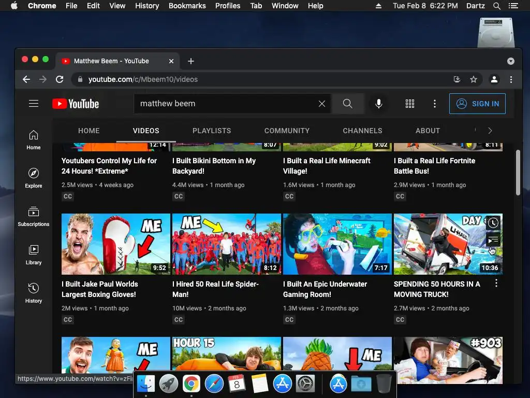This screenshot has height=398, width=530.
Task: Clear the search box with the X icon
Action: (322, 104)
